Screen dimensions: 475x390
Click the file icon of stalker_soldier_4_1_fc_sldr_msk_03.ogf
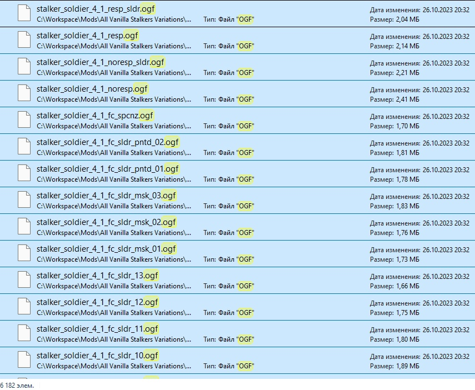point(24,200)
